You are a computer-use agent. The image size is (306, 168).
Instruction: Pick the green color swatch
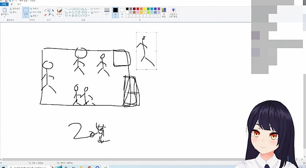[148, 9]
